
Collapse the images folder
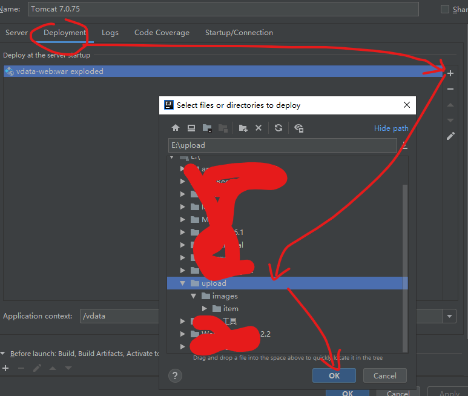(193, 296)
